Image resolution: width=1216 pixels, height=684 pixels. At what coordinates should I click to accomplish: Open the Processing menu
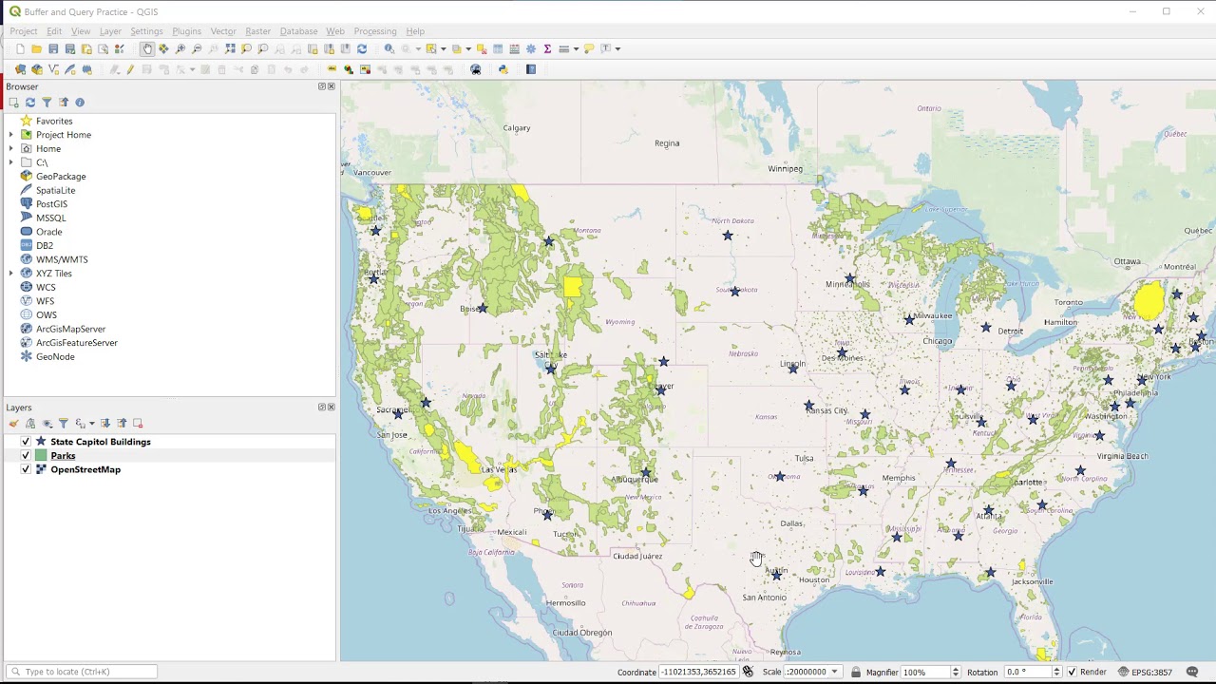point(375,31)
